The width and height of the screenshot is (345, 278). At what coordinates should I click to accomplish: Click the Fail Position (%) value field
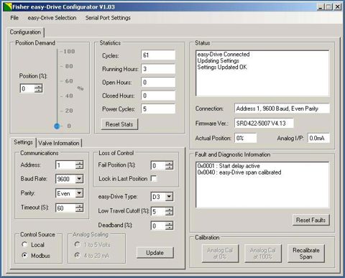[x=158, y=165]
